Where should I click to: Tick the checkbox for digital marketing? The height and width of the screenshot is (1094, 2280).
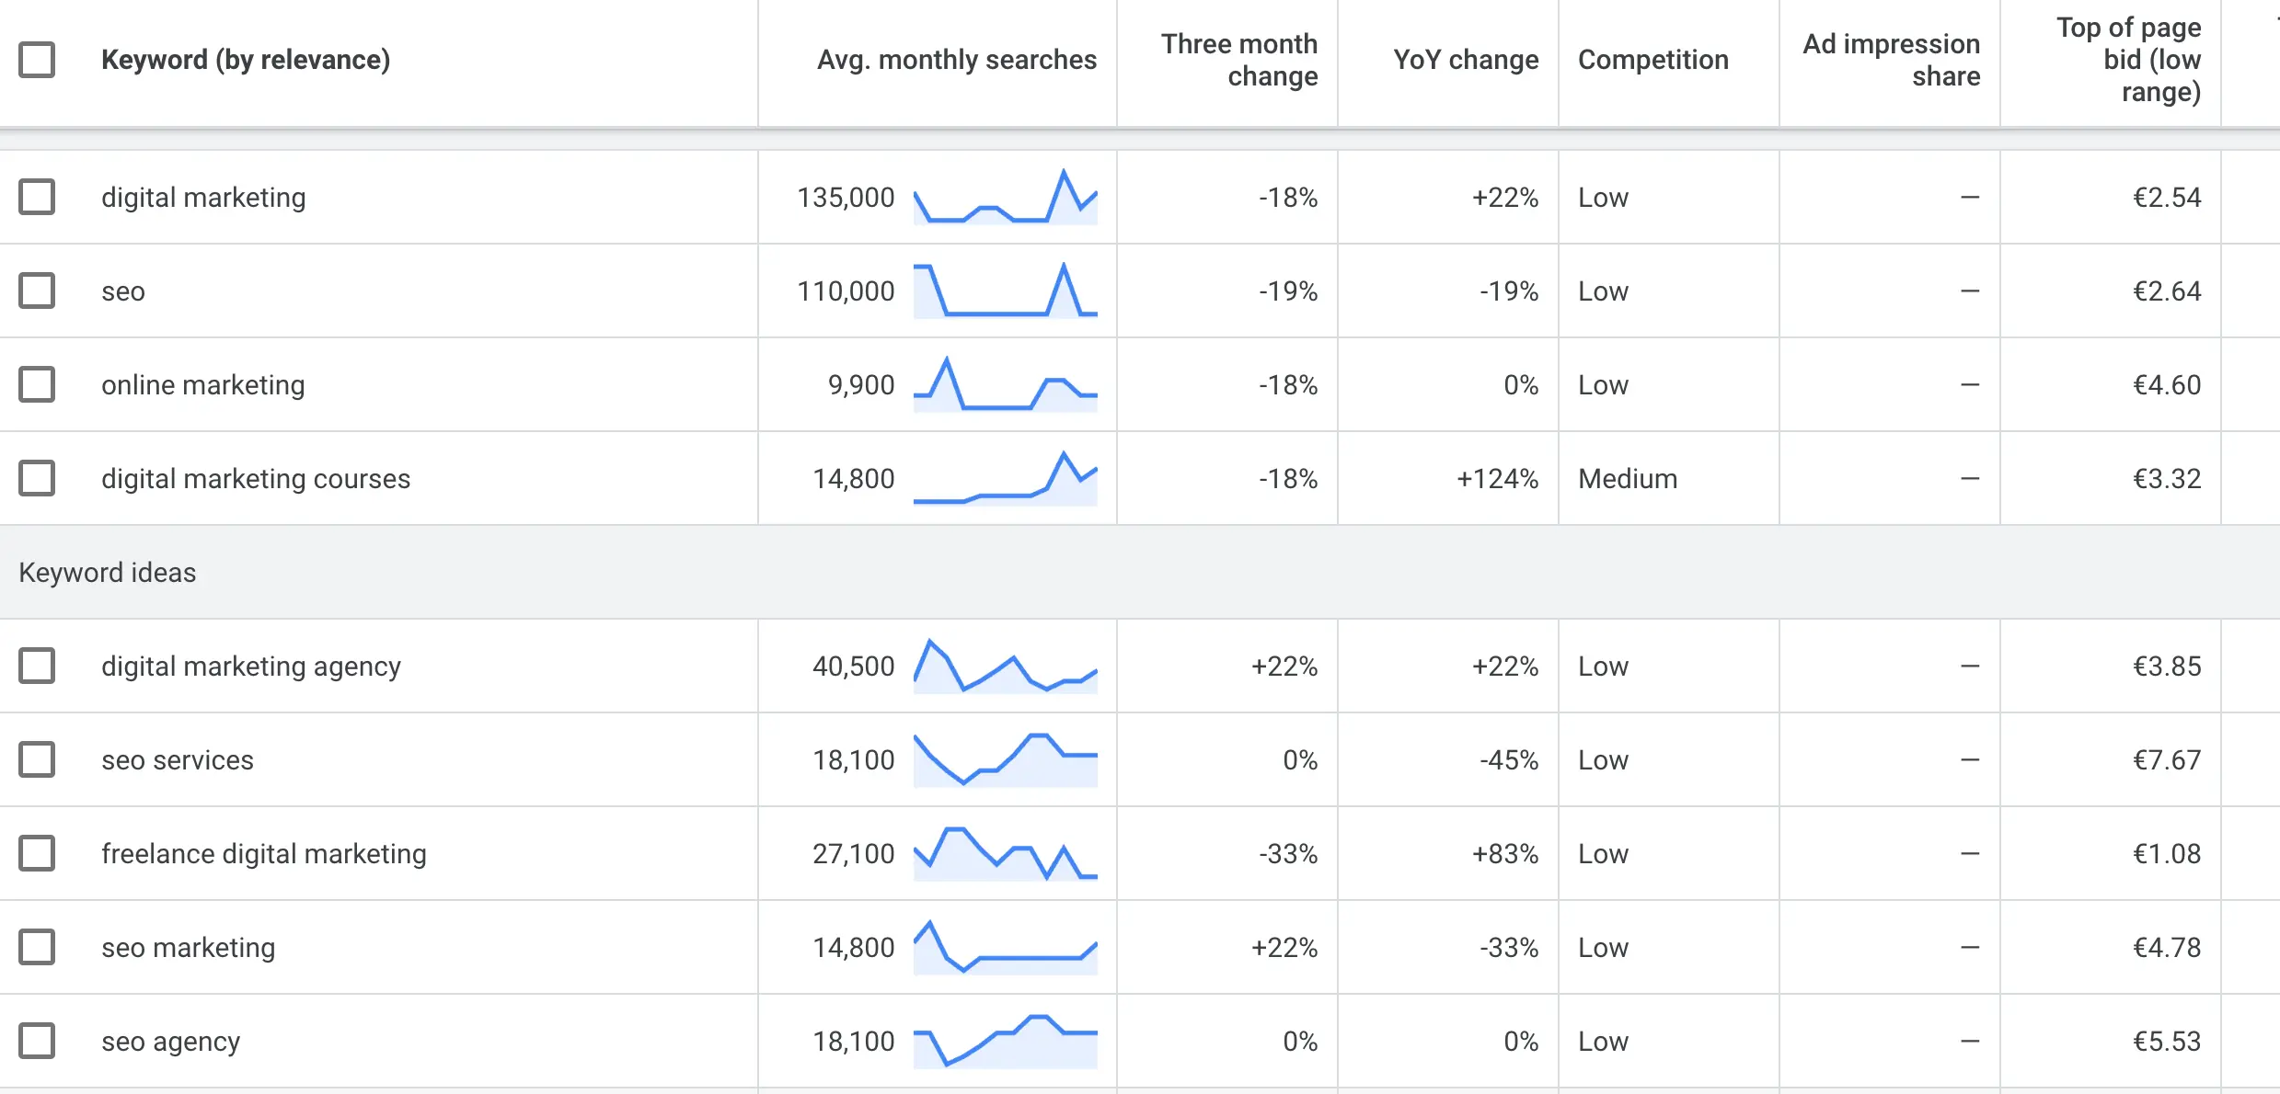pos(37,197)
